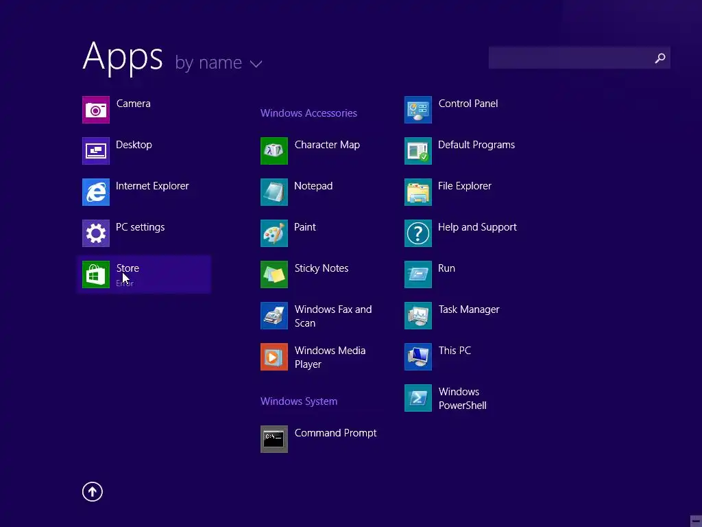Image resolution: width=702 pixels, height=527 pixels.
Task: Click the 'Internet Explorer' label text
Action: 152,186
